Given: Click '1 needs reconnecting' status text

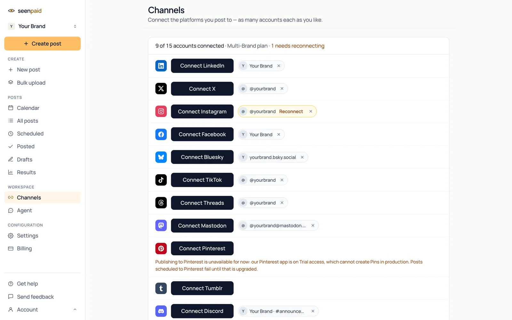Looking at the screenshot, I should click(x=298, y=46).
